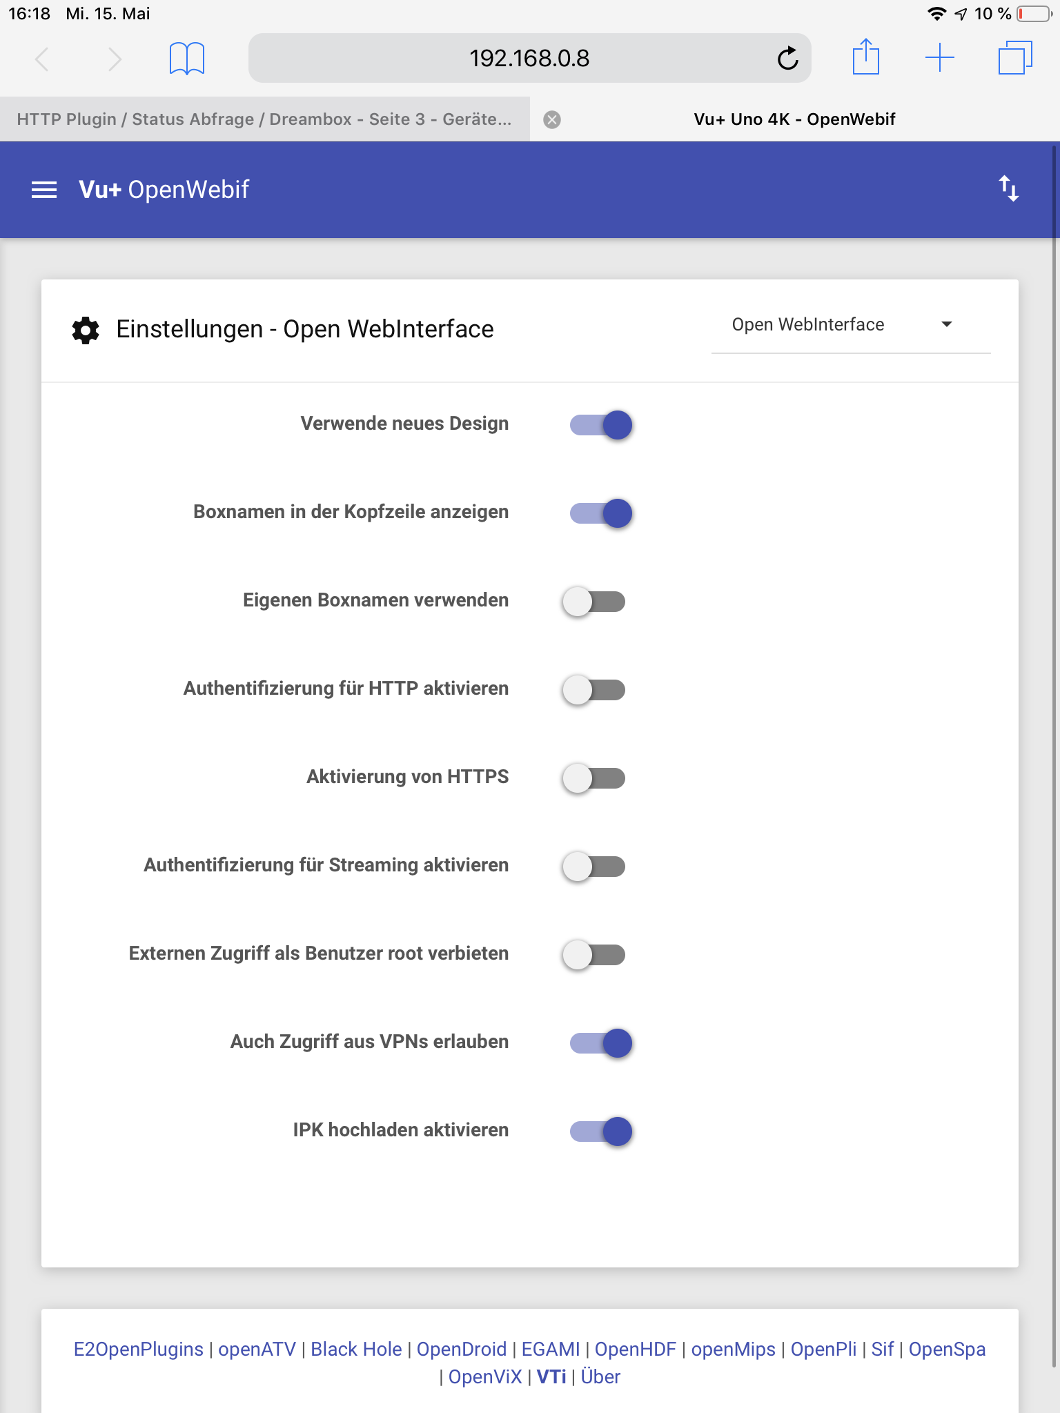Click the settings gear icon
The width and height of the screenshot is (1060, 1413).
[x=86, y=330]
